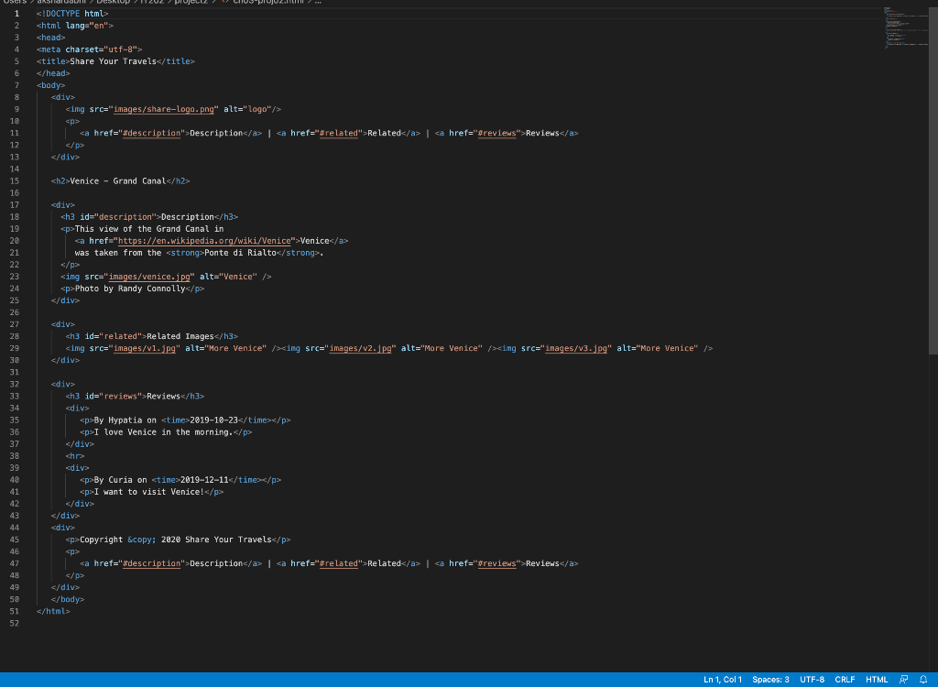Viewport: 938px width, 687px height.
Task: Click the Tweet Feedback smiley icon
Action: tap(903, 679)
